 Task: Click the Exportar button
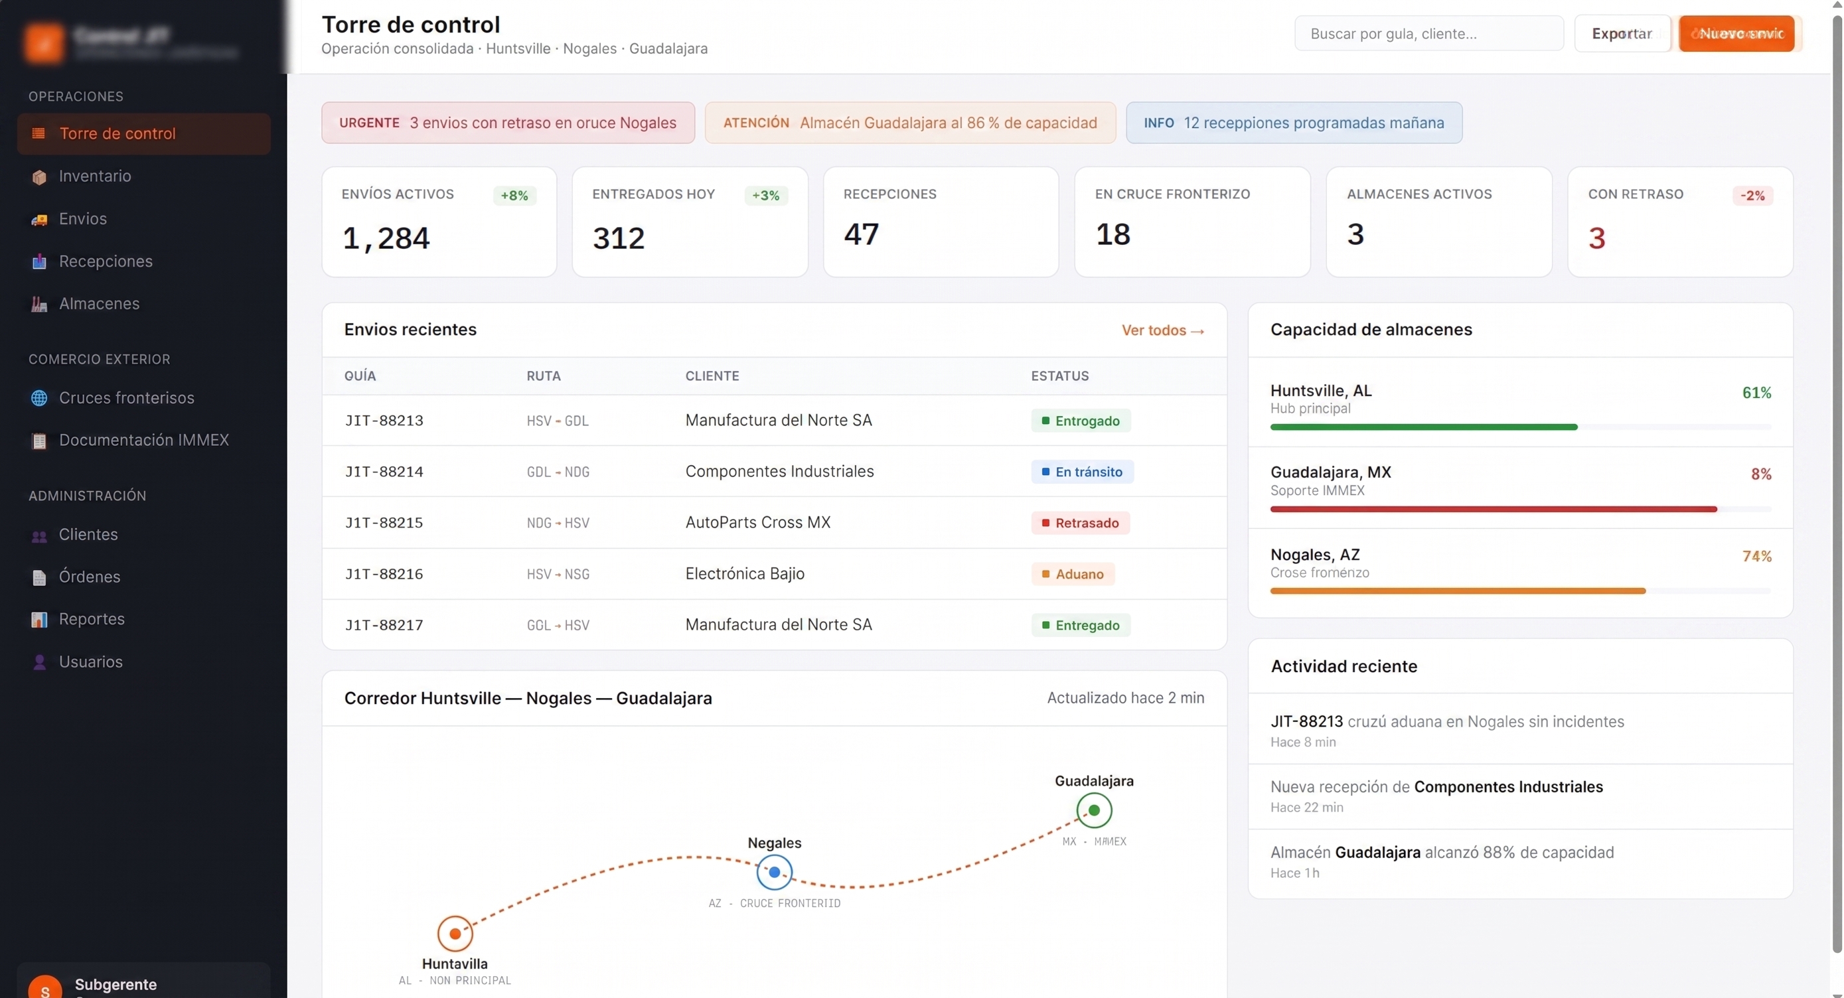(1622, 34)
